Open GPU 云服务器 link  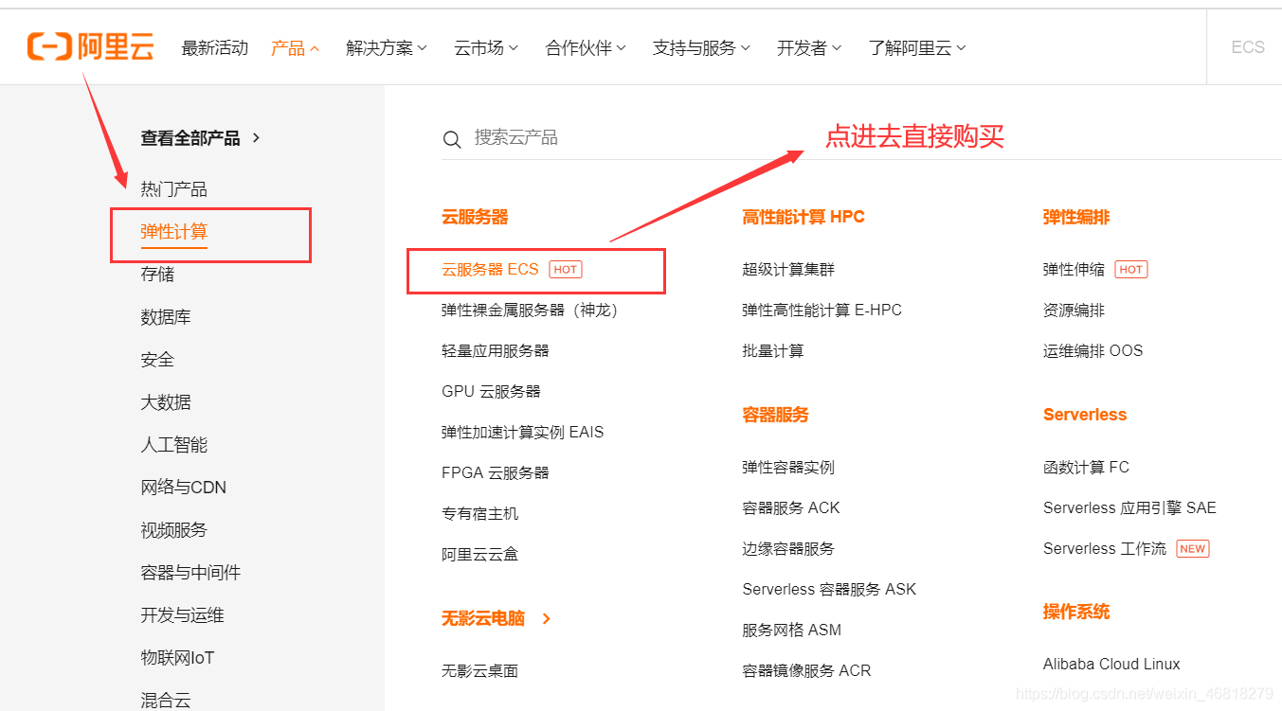tap(491, 392)
